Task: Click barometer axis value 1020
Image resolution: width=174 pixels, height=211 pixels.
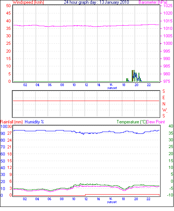Action: click(168, 13)
